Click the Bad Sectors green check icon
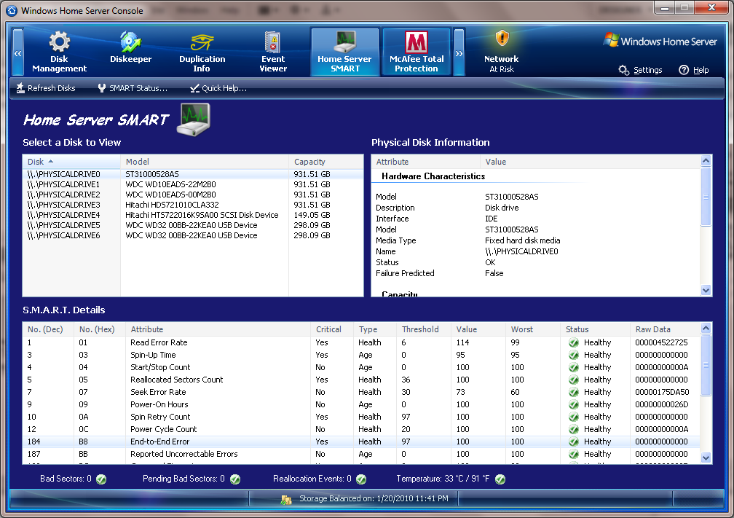The height and width of the screenshot is (518, 734). tap(101, 479)
